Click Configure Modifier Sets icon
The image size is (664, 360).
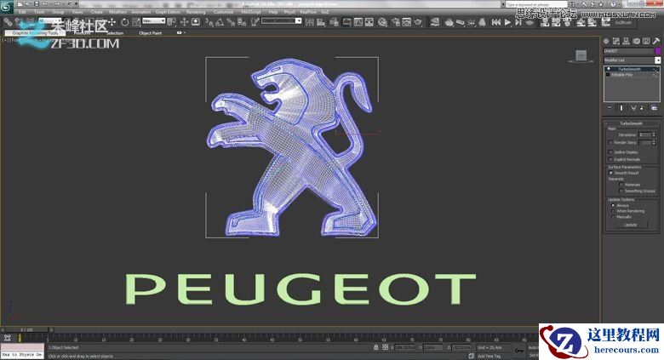[655, 108]
